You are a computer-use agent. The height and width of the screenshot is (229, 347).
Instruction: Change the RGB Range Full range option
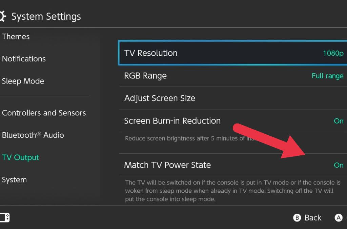pos(327,76)
